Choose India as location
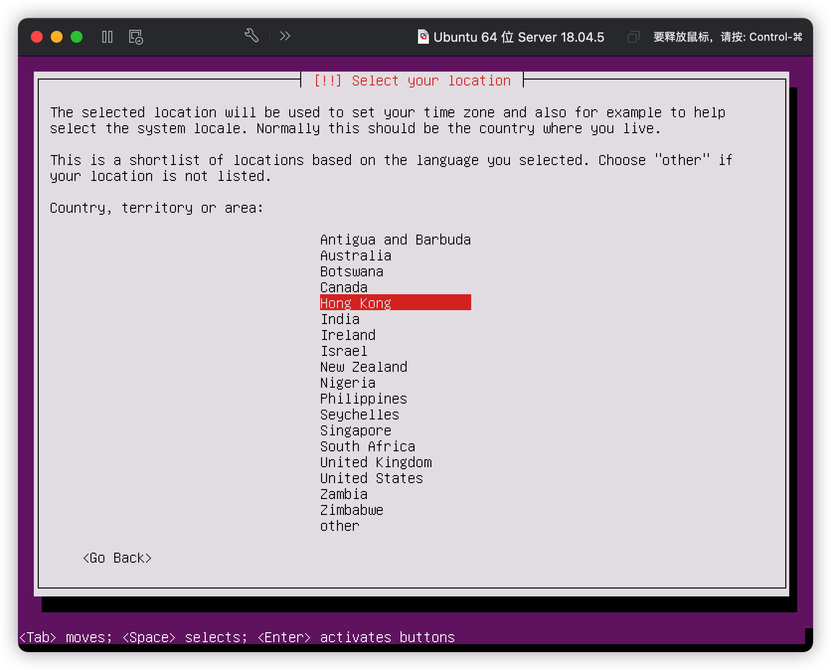 tap(396, 319)
